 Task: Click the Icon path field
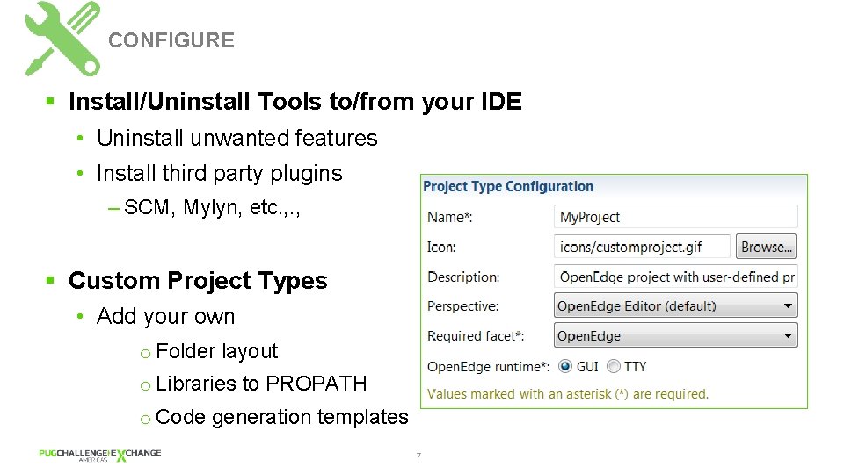click(x=642, y=247)
